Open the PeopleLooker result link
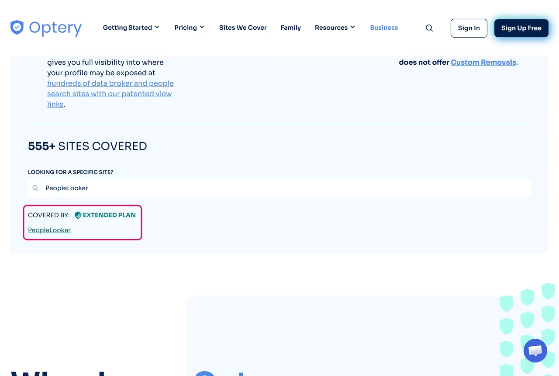Screen dimensions: 559x376 point(49,230)
